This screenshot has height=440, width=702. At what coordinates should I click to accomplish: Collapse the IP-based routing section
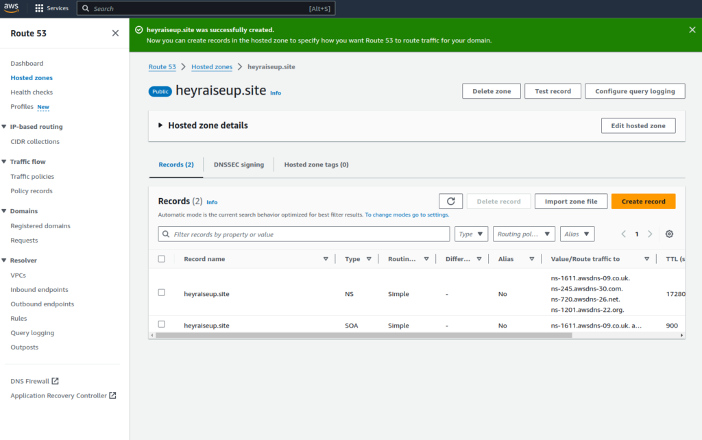(4, 127)
